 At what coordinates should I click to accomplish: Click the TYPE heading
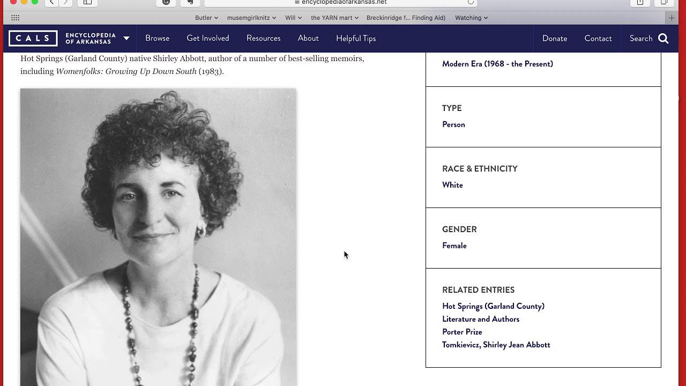coord(452,108)
